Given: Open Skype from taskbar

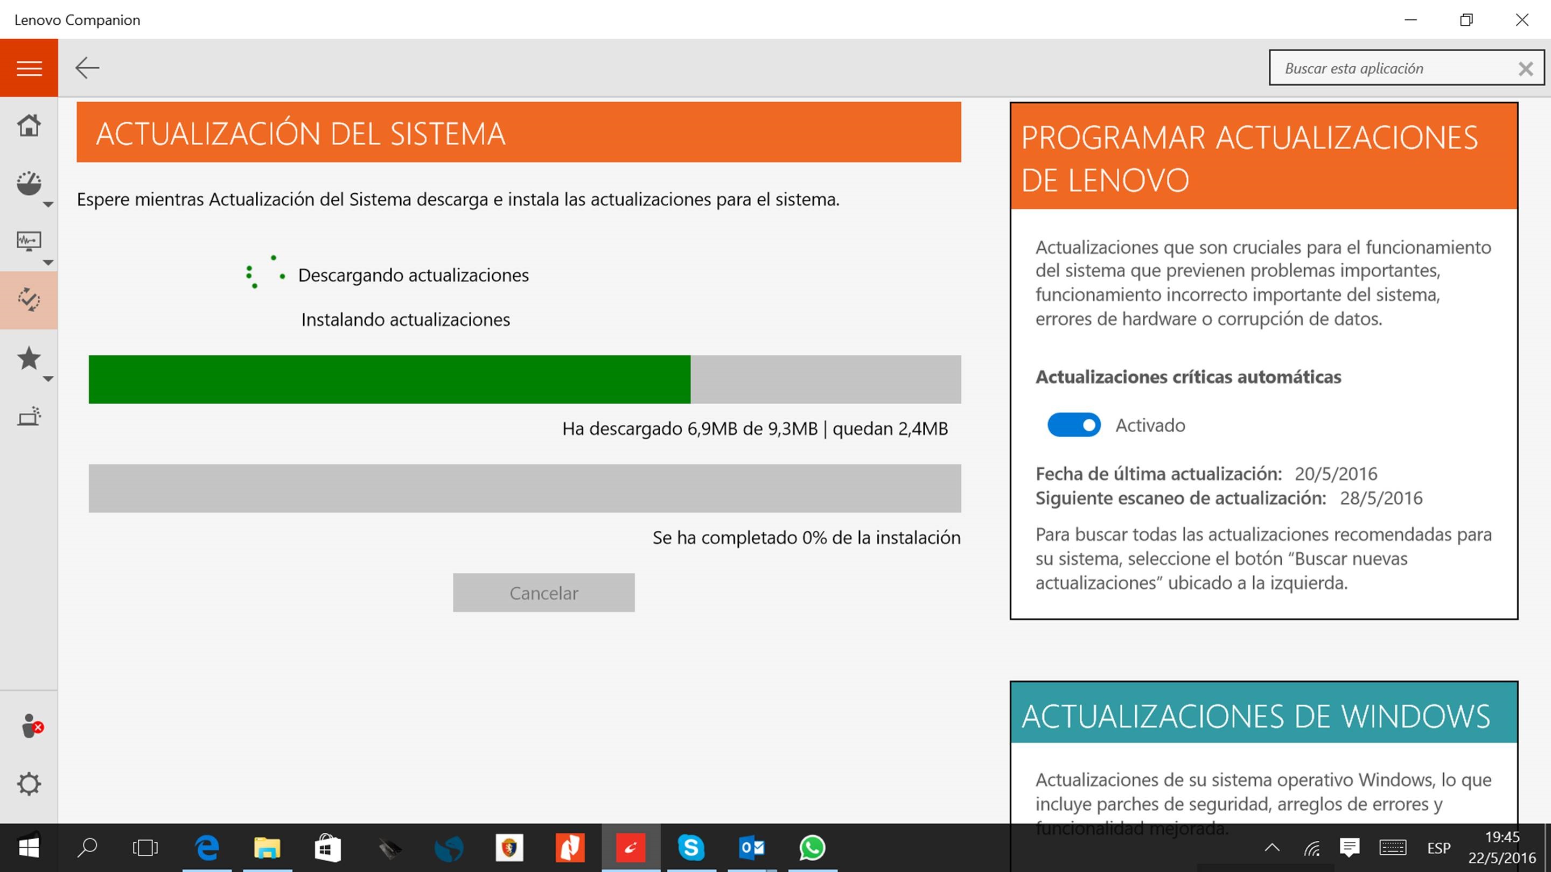Looking at the screenshot, I should point(690,848).
